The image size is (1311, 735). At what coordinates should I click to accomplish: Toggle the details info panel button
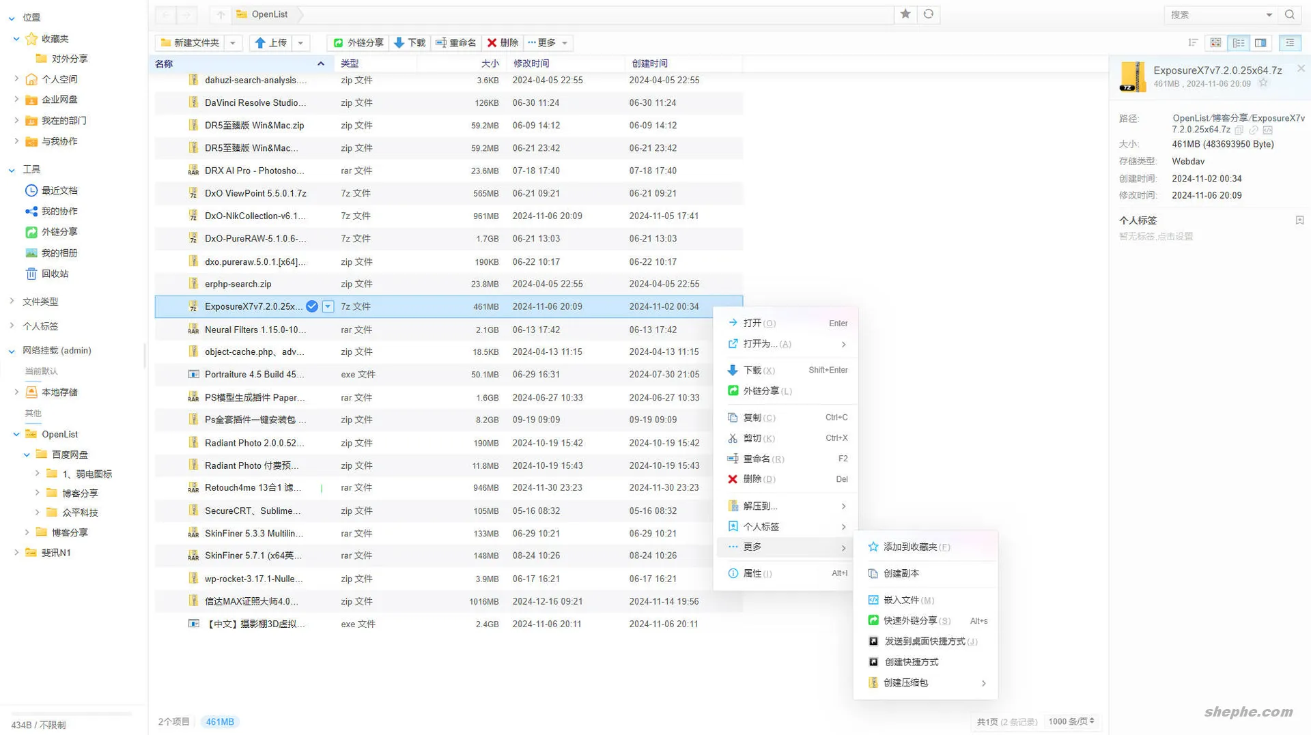[1290, 43]
